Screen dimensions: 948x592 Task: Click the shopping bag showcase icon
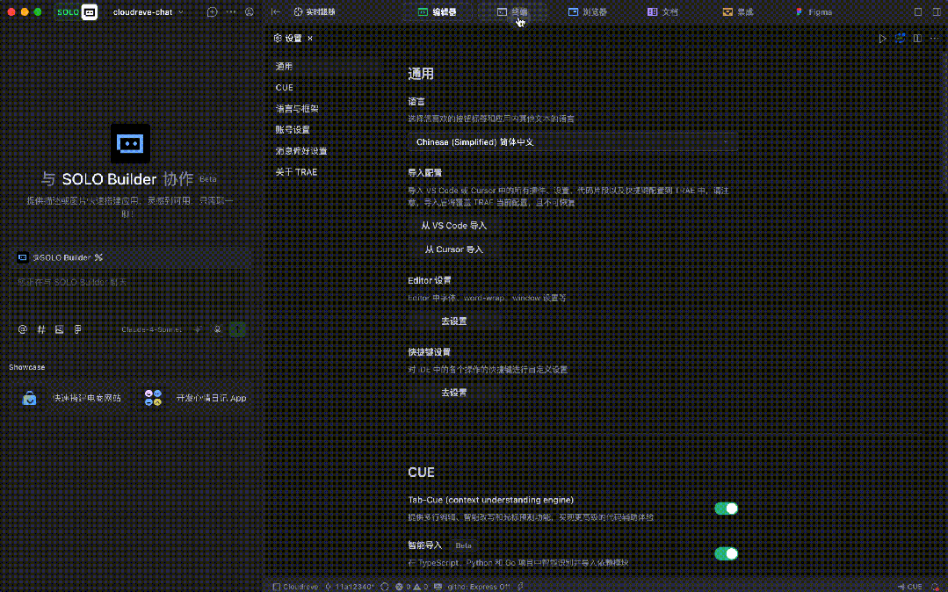tap(29, 398)
